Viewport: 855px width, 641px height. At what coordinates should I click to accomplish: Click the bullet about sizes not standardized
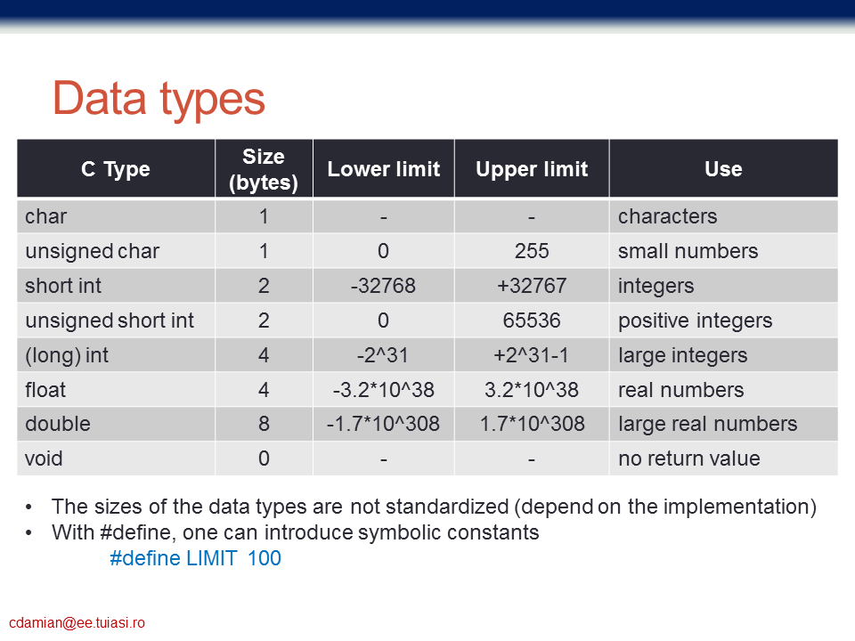point(434,507)
